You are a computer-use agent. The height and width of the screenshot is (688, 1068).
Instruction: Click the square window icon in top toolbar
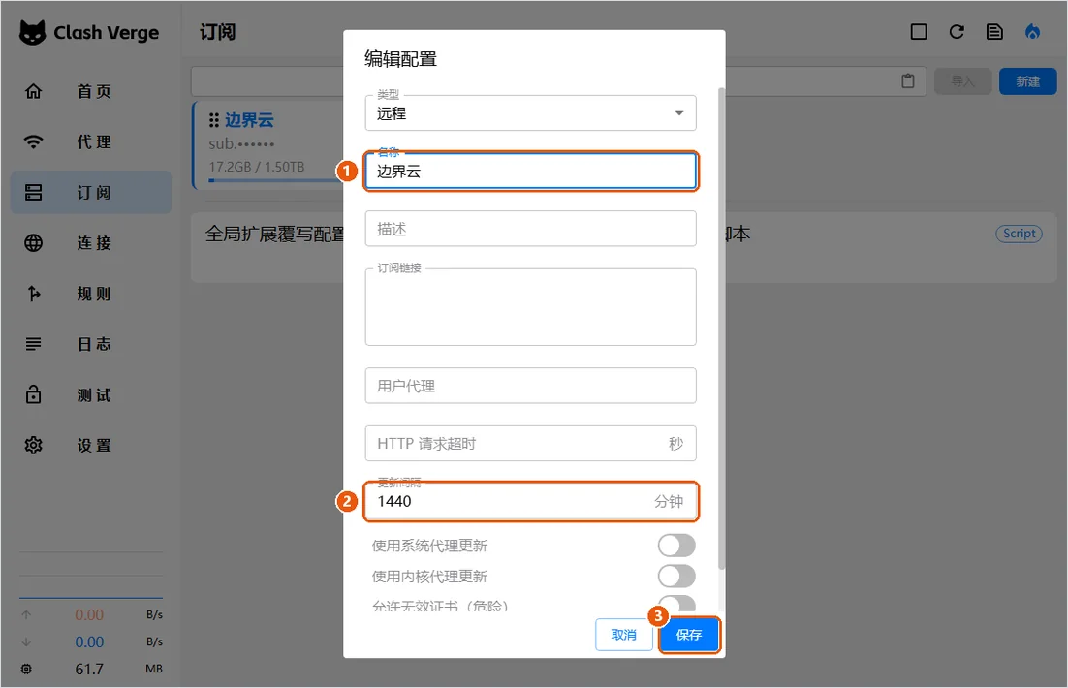(919, 32)
